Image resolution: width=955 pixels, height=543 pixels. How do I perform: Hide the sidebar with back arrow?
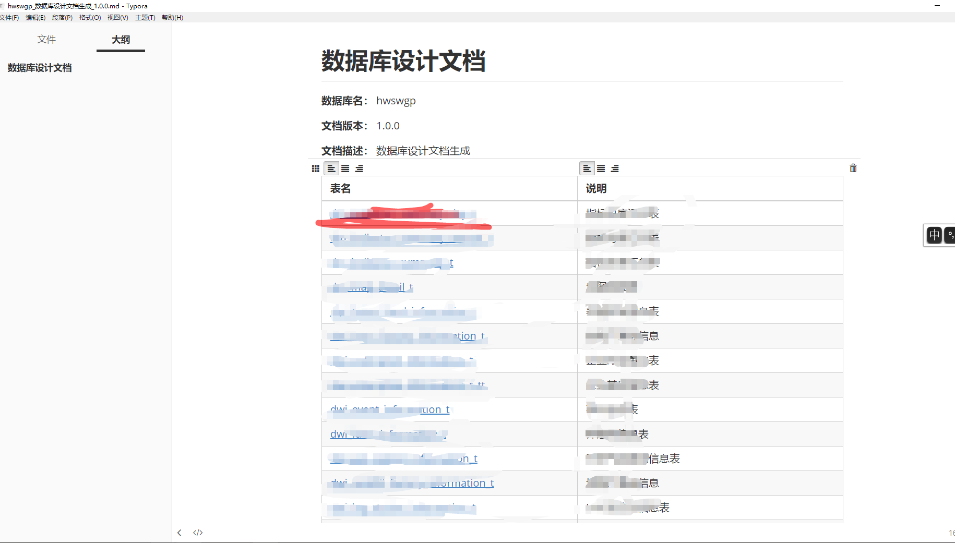pos(180,533)
